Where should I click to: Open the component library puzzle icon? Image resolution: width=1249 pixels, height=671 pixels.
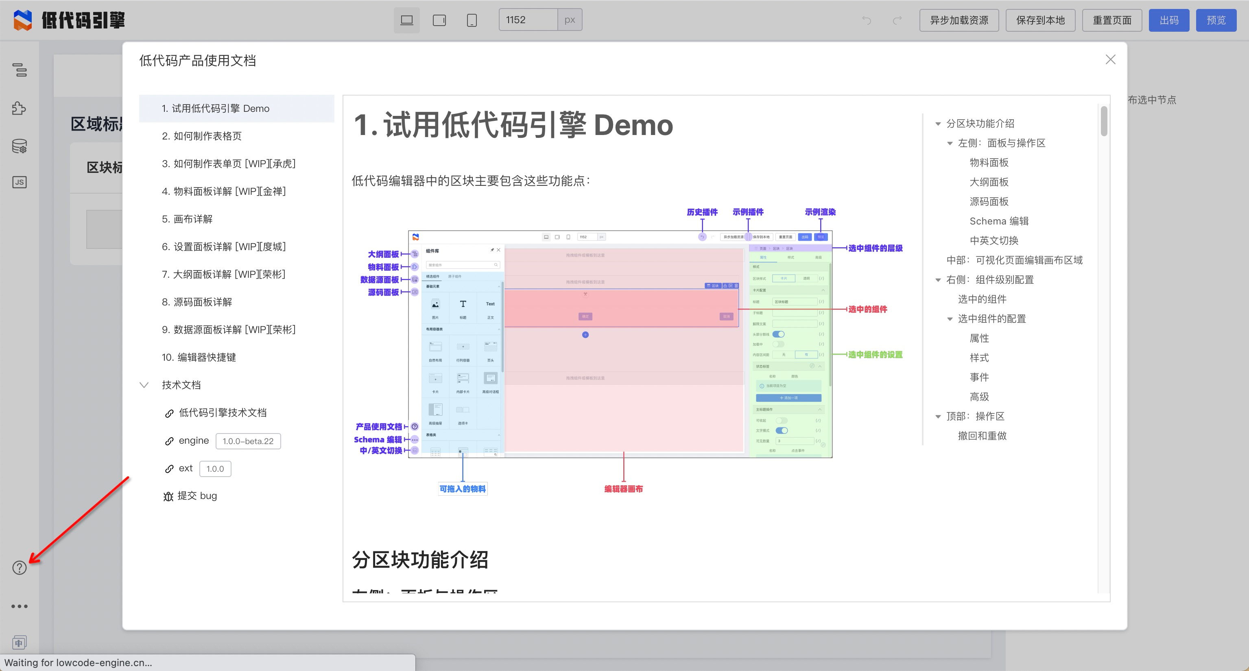click(x=20, y=108)
